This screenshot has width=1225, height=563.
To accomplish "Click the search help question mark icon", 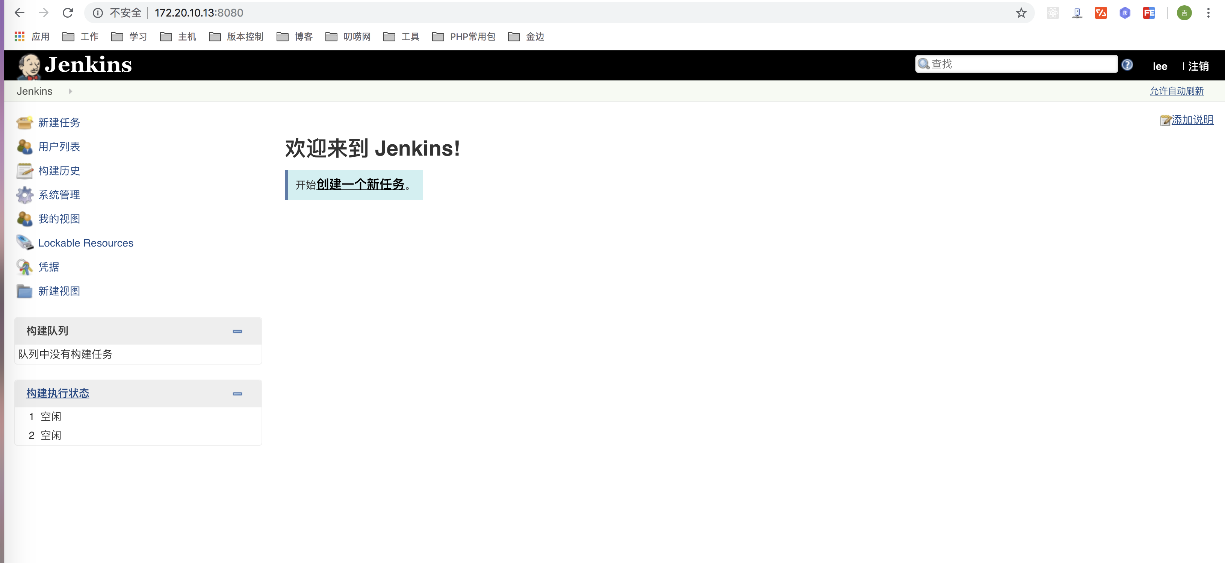I will click(1127, 65).
